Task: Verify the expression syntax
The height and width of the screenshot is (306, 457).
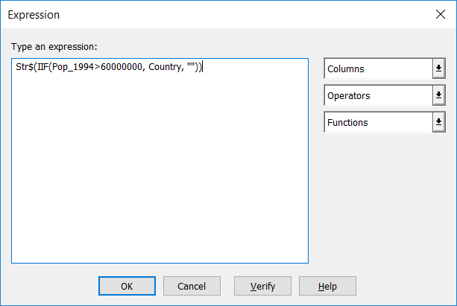Action: click(262, 286)
